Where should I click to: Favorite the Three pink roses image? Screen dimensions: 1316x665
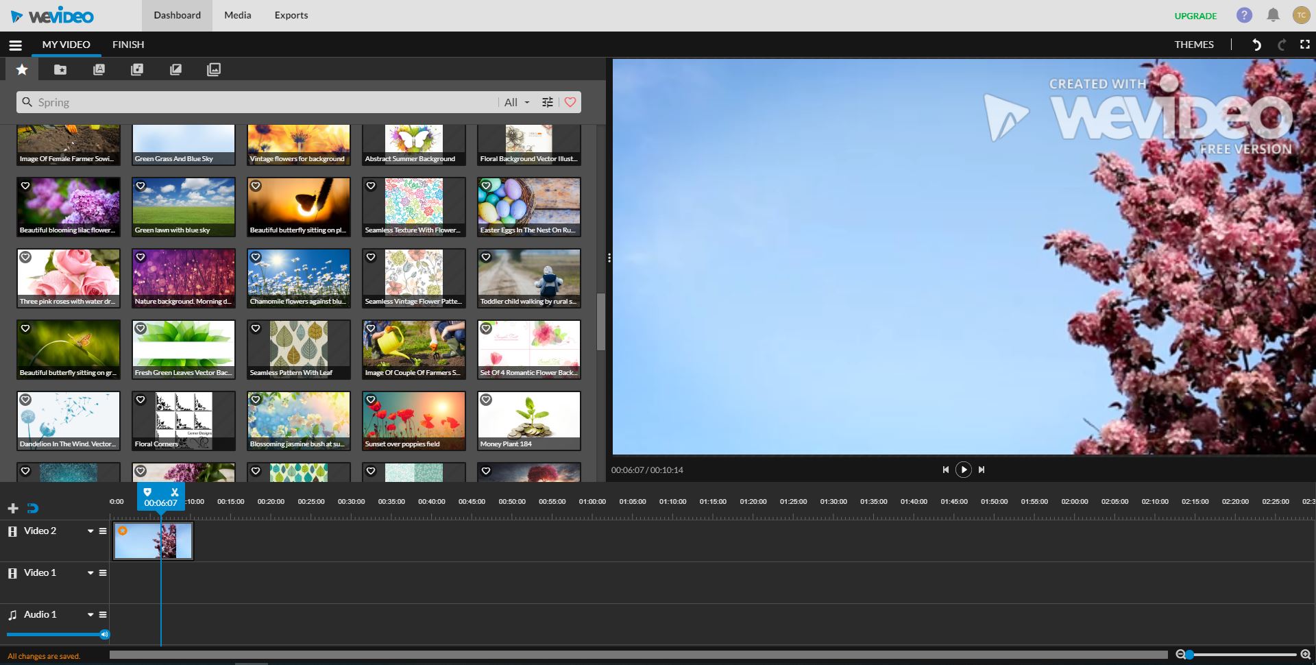[x=25, y=257]
